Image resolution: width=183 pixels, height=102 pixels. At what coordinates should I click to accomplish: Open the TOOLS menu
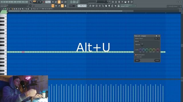[x=23, y=2]
